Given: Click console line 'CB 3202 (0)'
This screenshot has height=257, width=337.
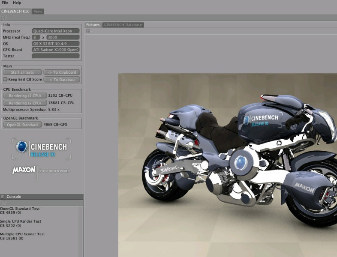Looking at the screenshot, I should pyautogui.click(x=11, y=225).
